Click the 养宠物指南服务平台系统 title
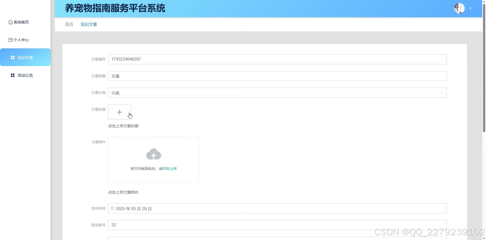Image resolution: width=486 pixels, height=240 pixels. point(115,8)
